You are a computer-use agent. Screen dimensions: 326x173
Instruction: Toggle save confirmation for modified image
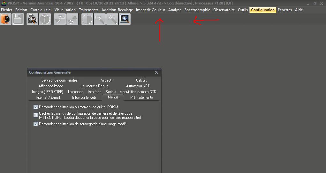tap(36, 124)
